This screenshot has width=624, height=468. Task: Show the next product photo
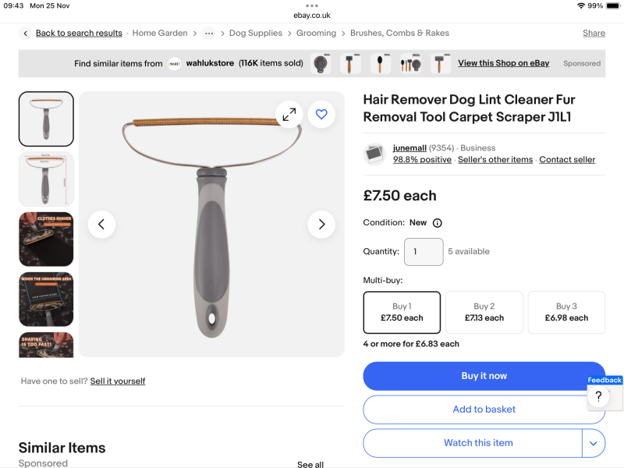tap(321, 224)
